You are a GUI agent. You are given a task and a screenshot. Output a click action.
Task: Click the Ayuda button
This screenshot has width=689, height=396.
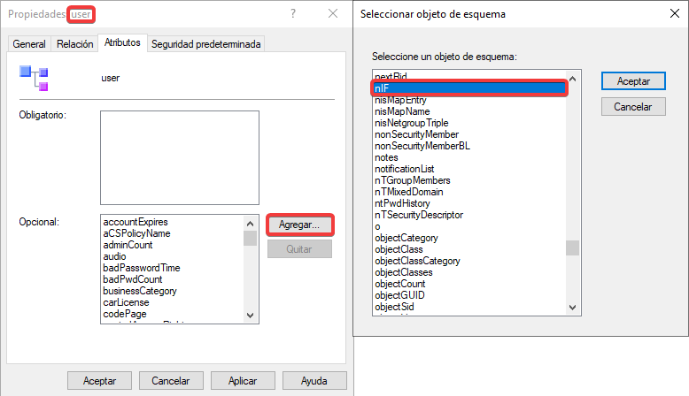[314, 381]
